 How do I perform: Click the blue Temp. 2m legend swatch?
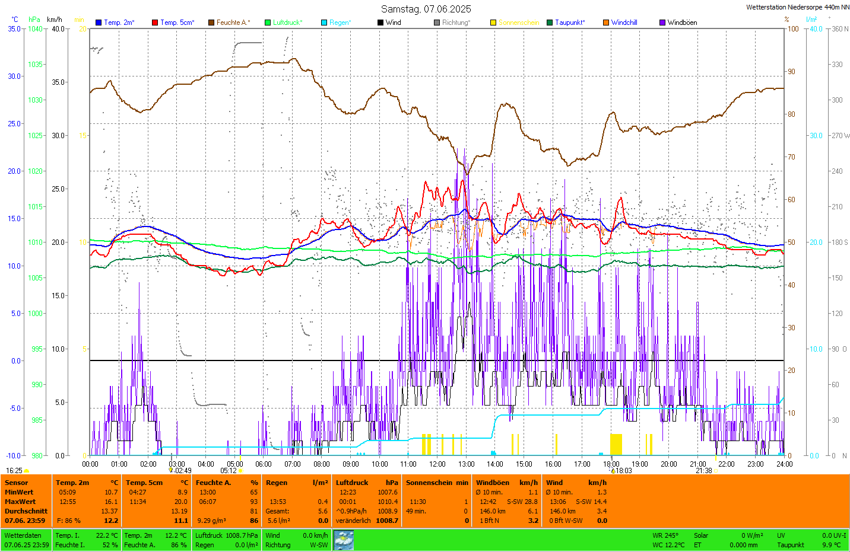[99, 23]
